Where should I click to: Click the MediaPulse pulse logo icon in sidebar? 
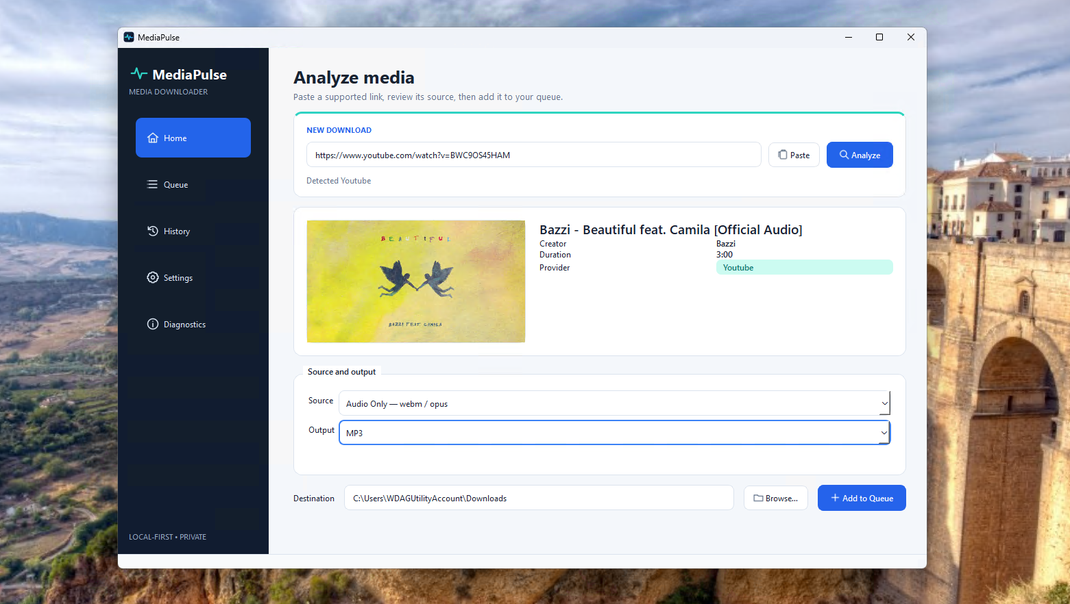[138, 74]
